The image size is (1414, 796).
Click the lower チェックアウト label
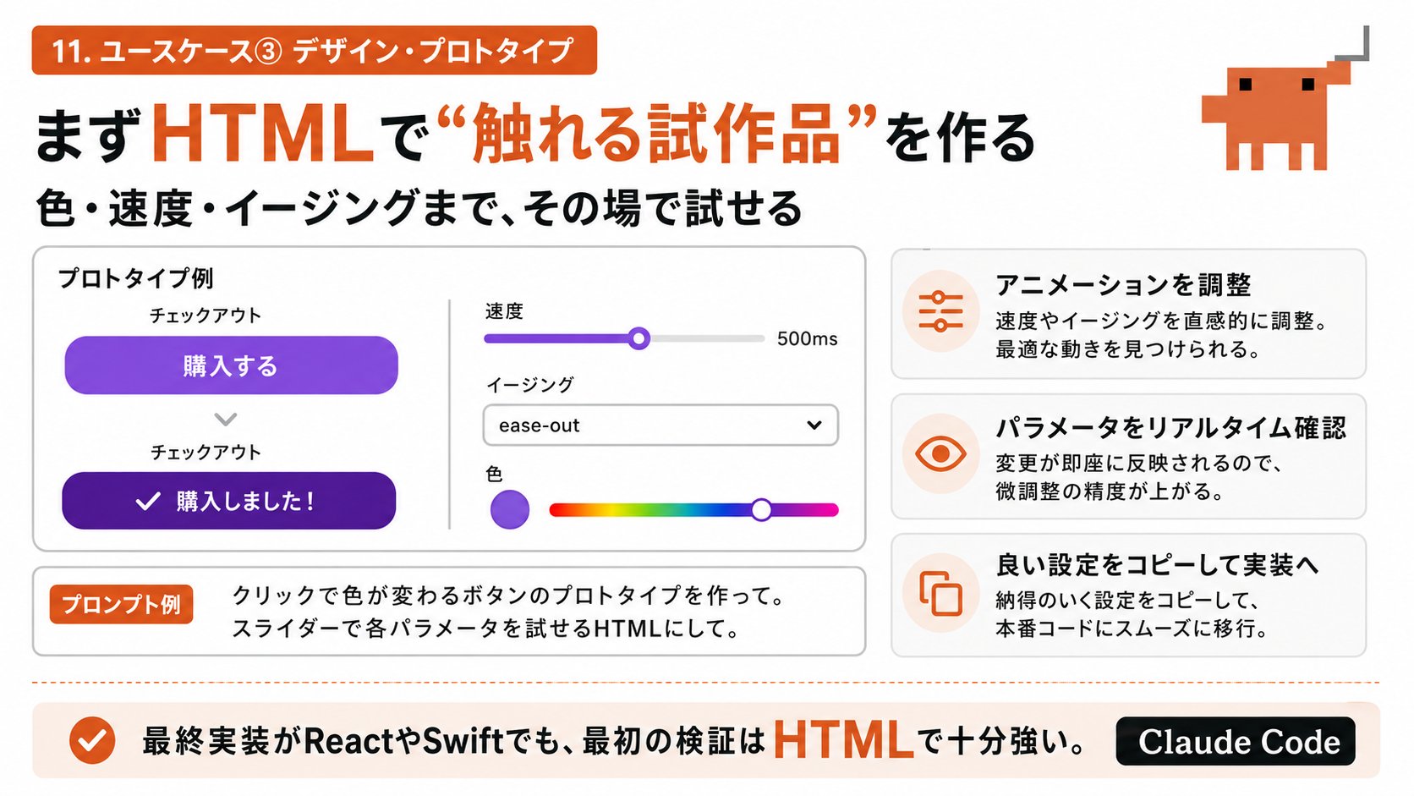[x=206, y=453]
